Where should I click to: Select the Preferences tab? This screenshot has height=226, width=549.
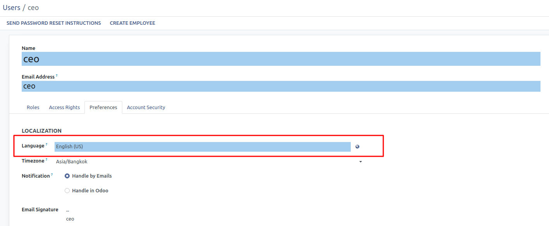pos(103,107)
